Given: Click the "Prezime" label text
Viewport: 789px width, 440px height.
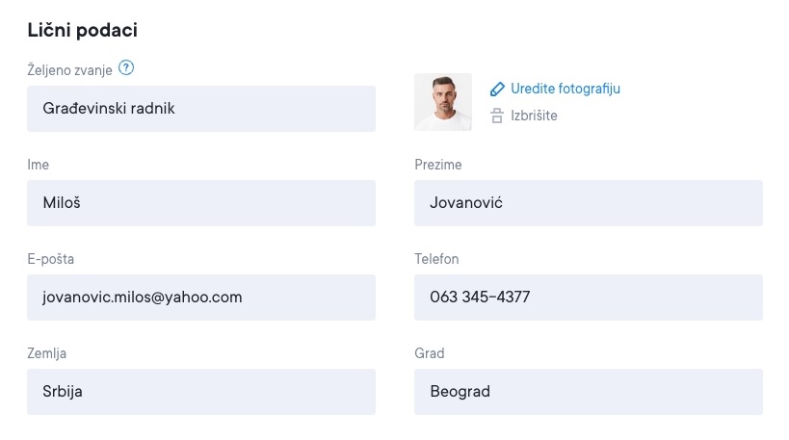Looking at the screenshot, I should 438,165.
